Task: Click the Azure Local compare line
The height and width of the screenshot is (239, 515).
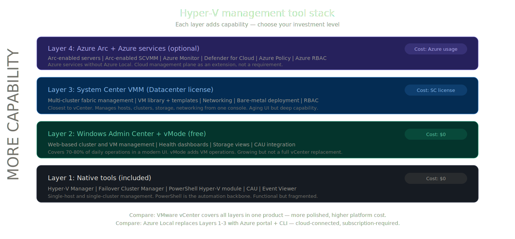Action: click(x=257, y=223)
